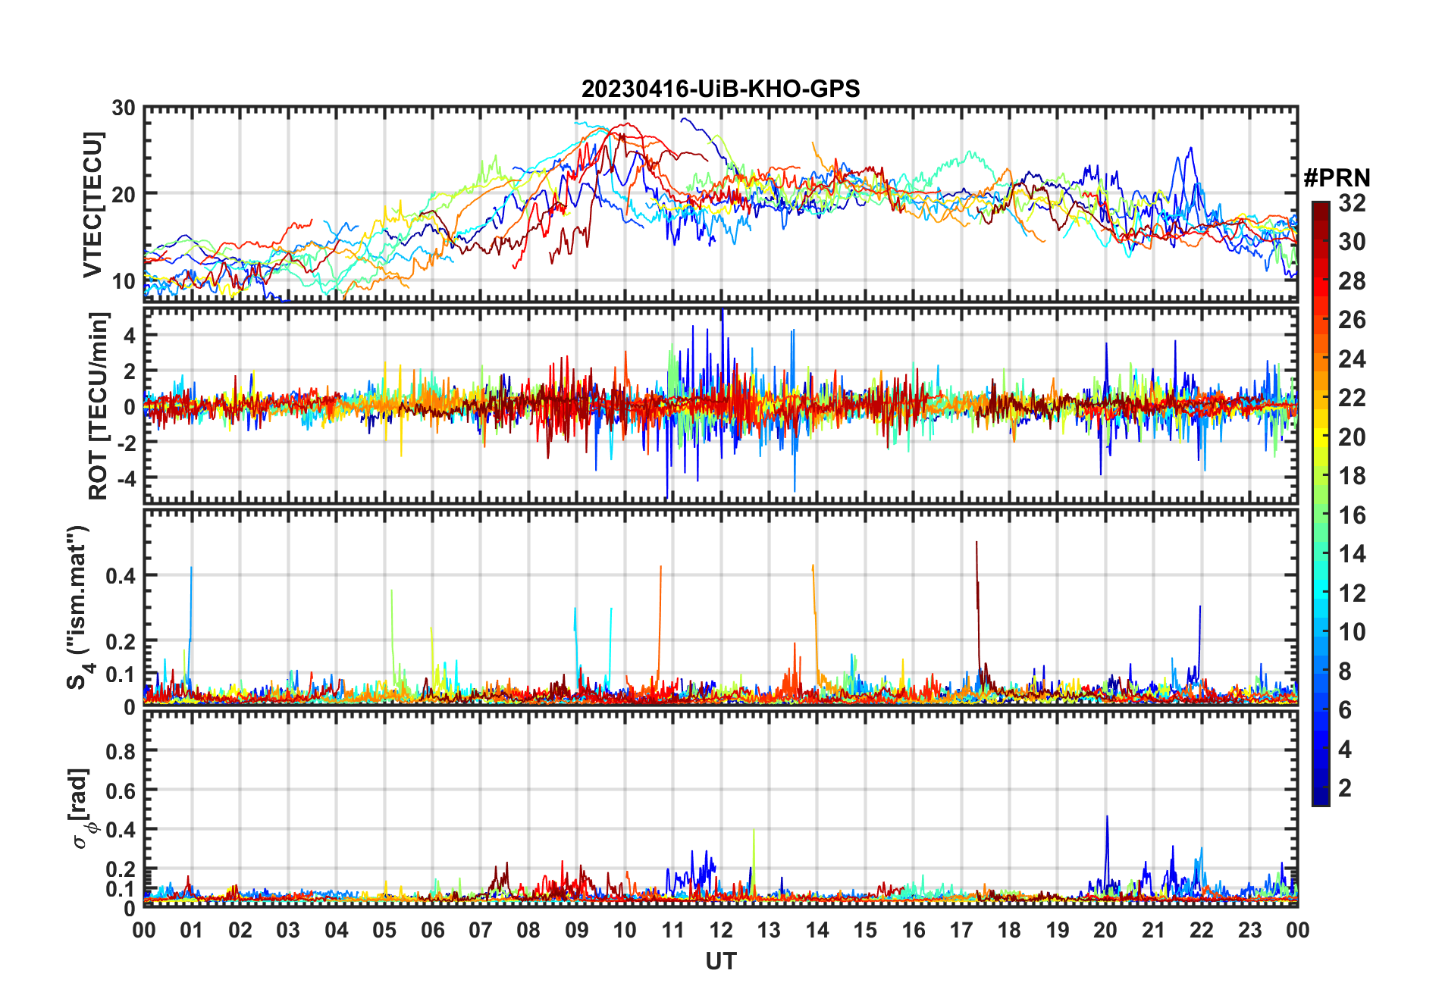Select the PRN colorbar tick label 6

pyautogui.click(x=1345, y=710)
